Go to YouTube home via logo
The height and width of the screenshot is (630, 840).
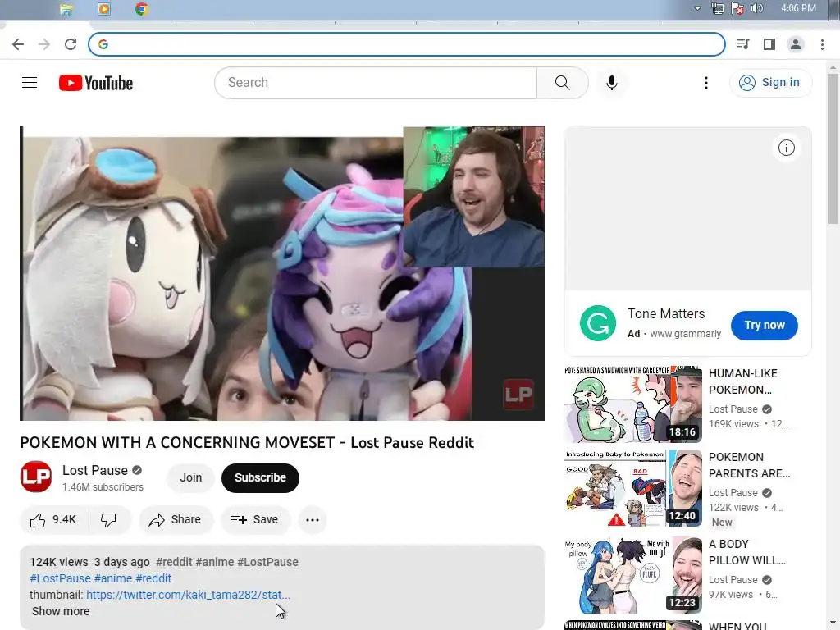(96, 83)
